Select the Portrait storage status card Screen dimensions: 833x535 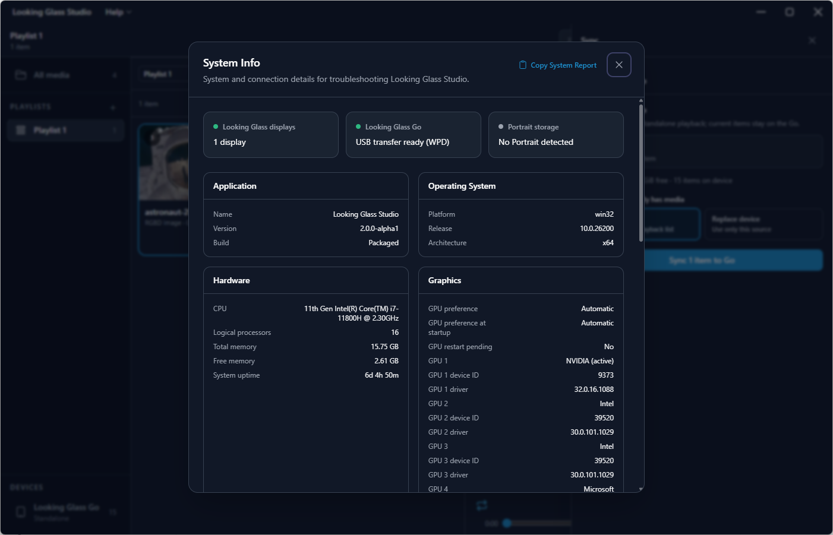tap(556, 135)
